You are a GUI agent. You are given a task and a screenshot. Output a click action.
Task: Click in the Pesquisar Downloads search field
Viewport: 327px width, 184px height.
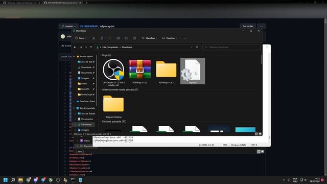pos(231,47)
